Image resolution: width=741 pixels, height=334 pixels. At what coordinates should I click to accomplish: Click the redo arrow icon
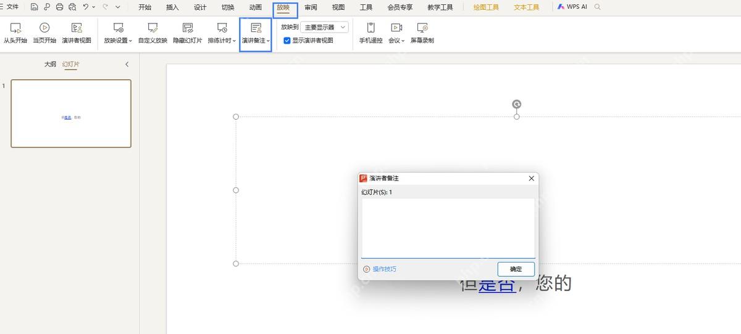[106, 7]
